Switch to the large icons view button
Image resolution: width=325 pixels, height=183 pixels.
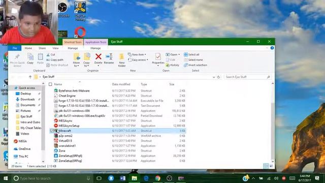click(271, 166)
